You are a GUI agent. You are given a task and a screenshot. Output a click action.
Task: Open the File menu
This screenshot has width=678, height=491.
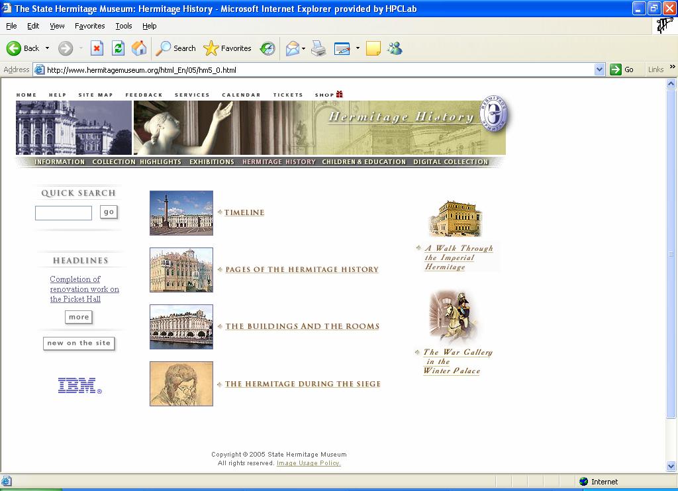11,26
